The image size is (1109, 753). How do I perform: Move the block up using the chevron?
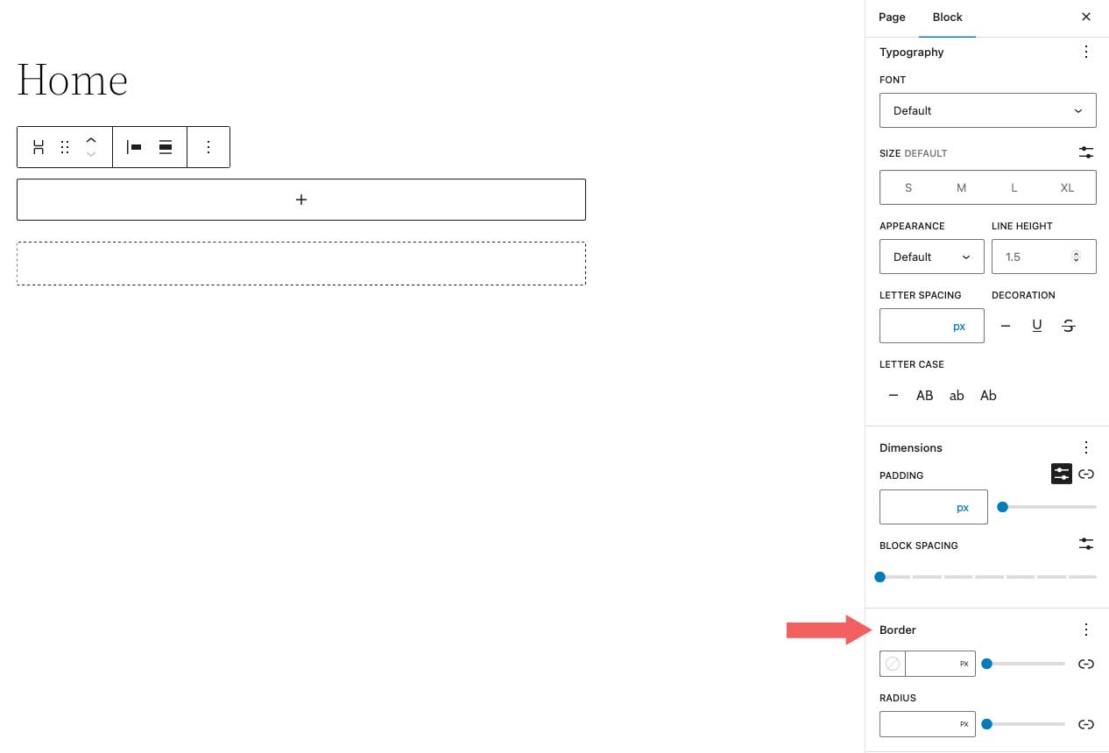coord(91,139)
